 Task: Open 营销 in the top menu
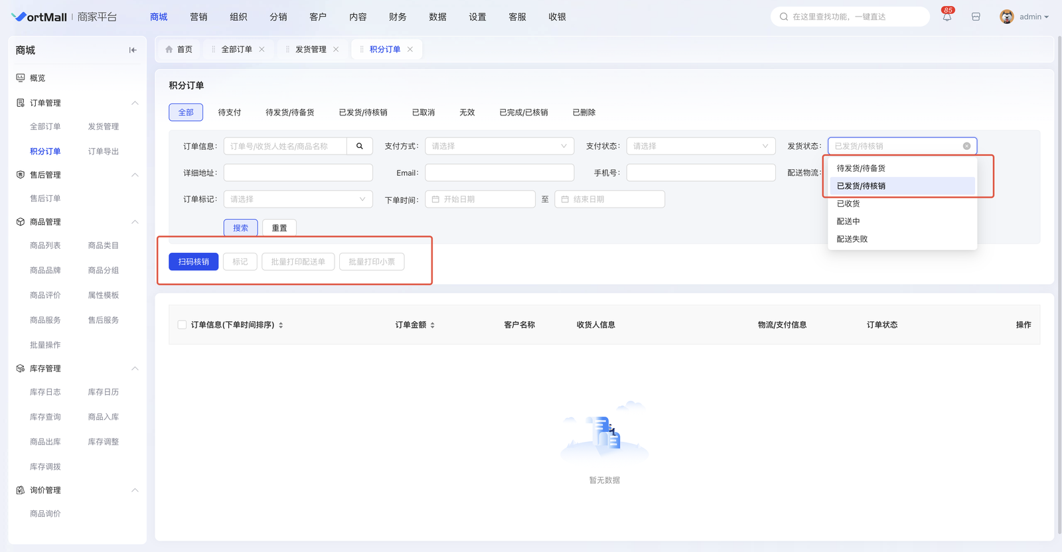(x=198, y=17)
